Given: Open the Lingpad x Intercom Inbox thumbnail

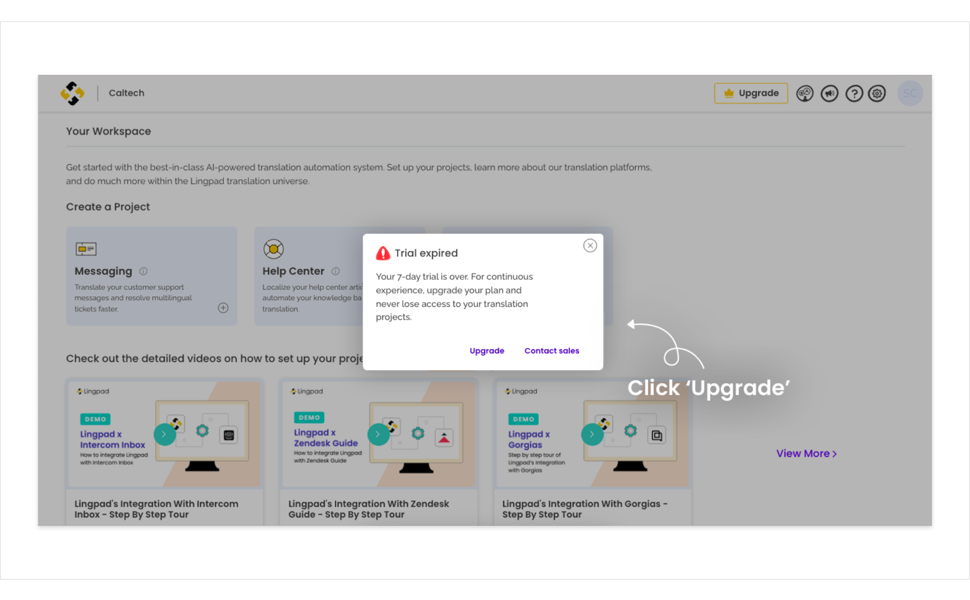Looking at the screenshot, I should (164, 434).
